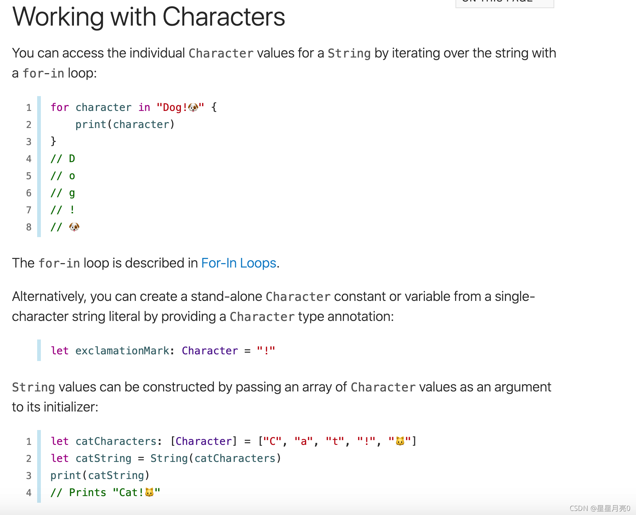Click the String(catCharacters) call
Screen dimensions: 636x515
(215, 458)
